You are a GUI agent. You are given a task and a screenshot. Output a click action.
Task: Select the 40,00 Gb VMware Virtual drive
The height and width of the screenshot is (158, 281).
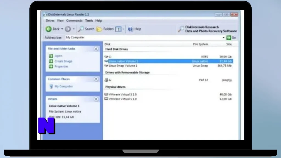(x=168, y=94)
